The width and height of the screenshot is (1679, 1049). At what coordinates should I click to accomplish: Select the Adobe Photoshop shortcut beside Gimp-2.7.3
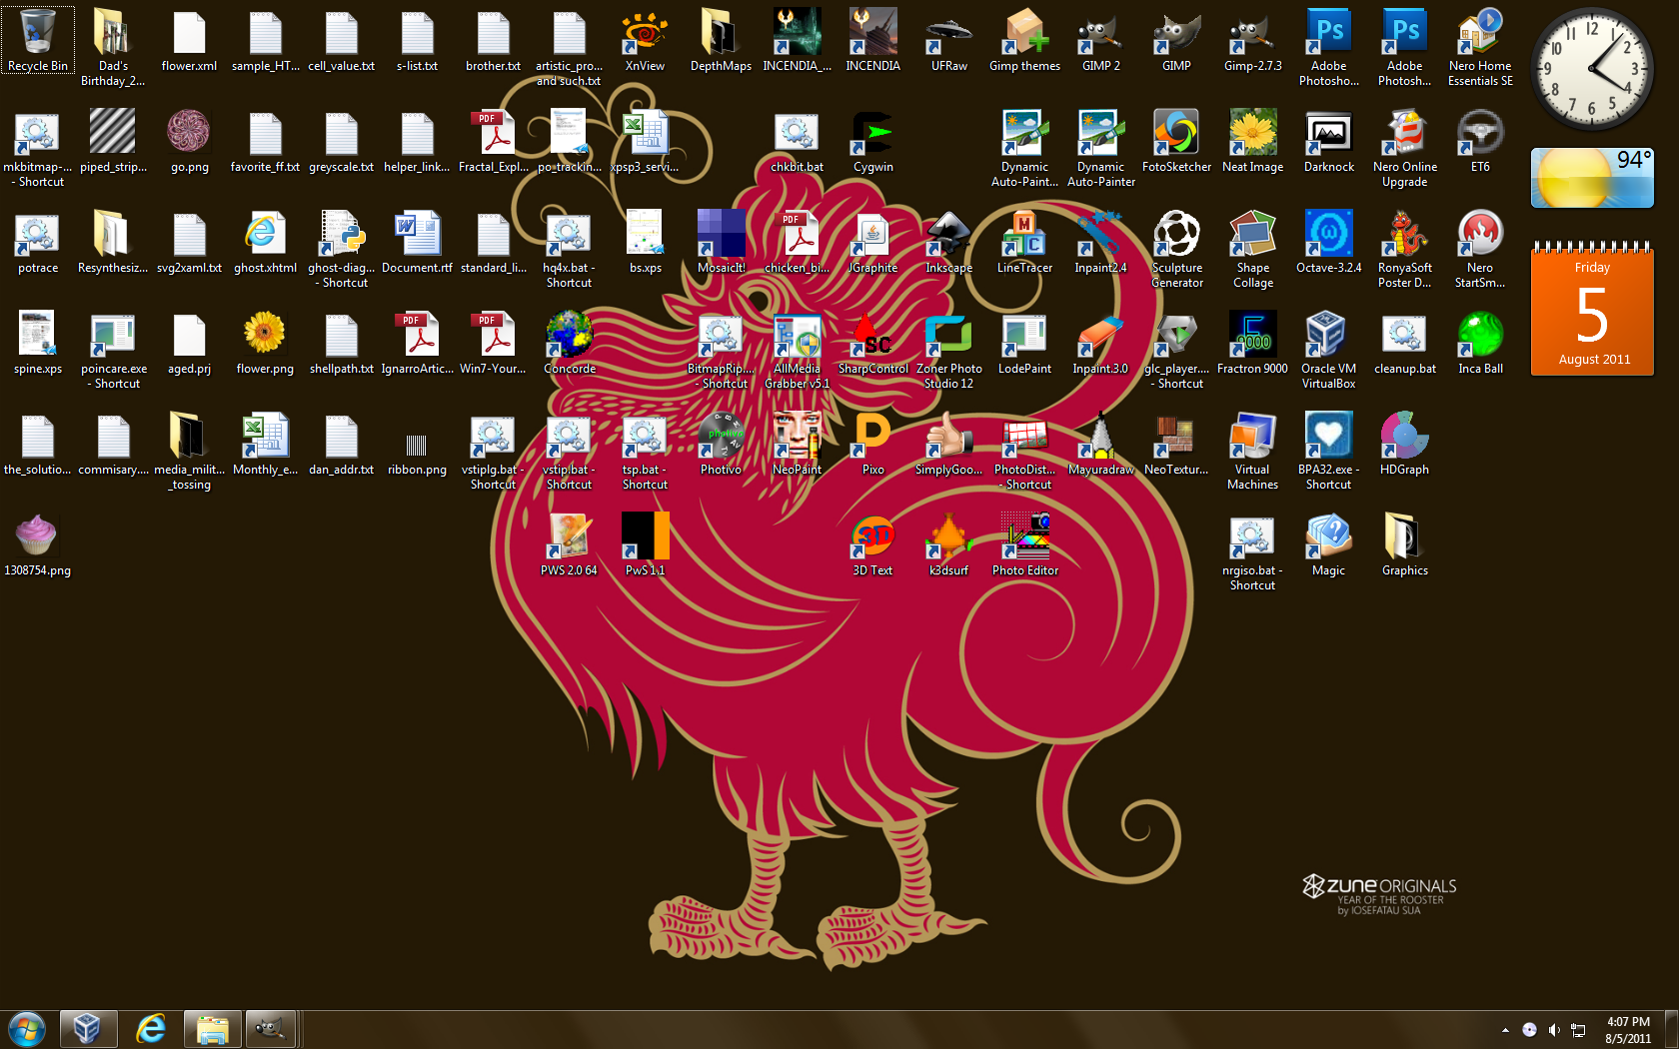tap(1328, 47)
